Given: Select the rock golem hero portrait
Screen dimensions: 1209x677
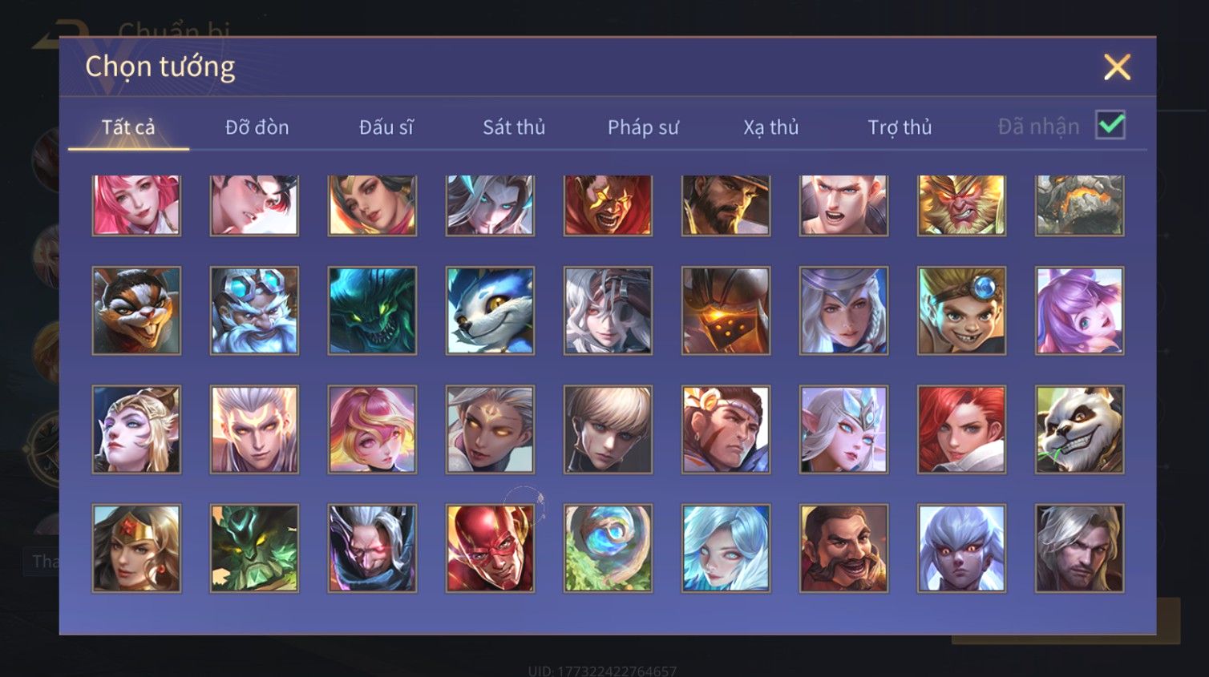Looking at the screenshot, I should [x=1079, y=205].
